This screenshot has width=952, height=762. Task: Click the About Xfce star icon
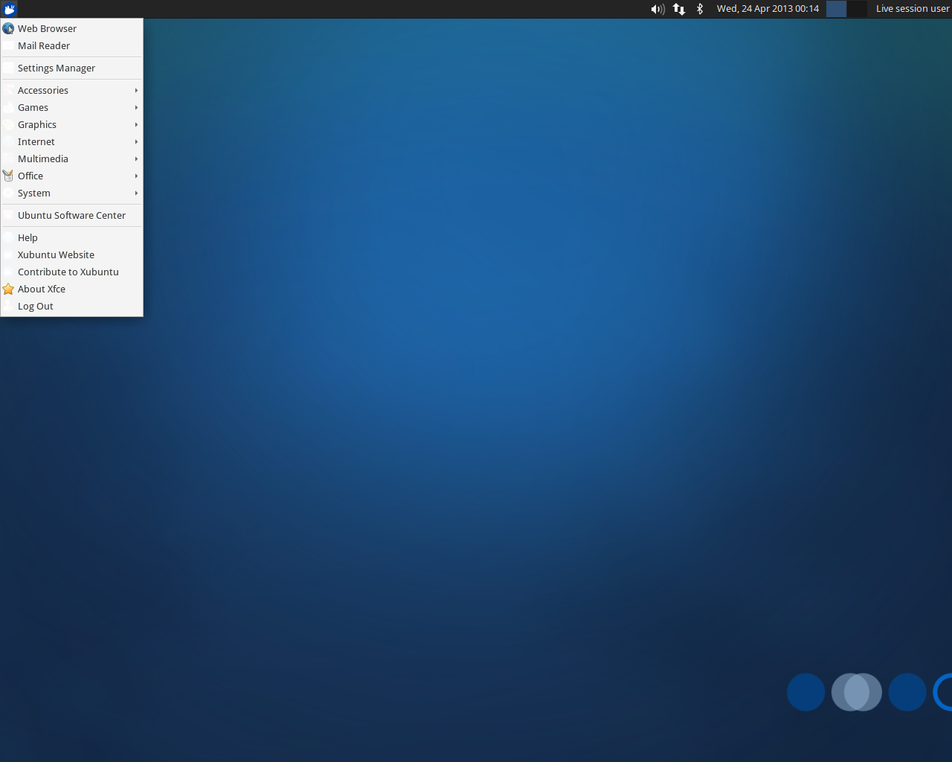tap(8, 289)
